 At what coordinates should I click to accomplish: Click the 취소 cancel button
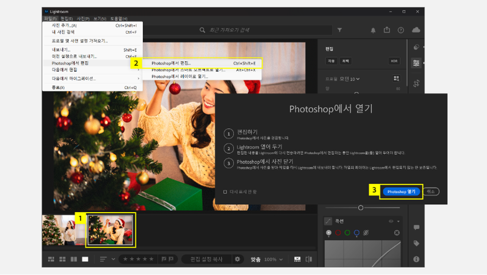point(431,192)
